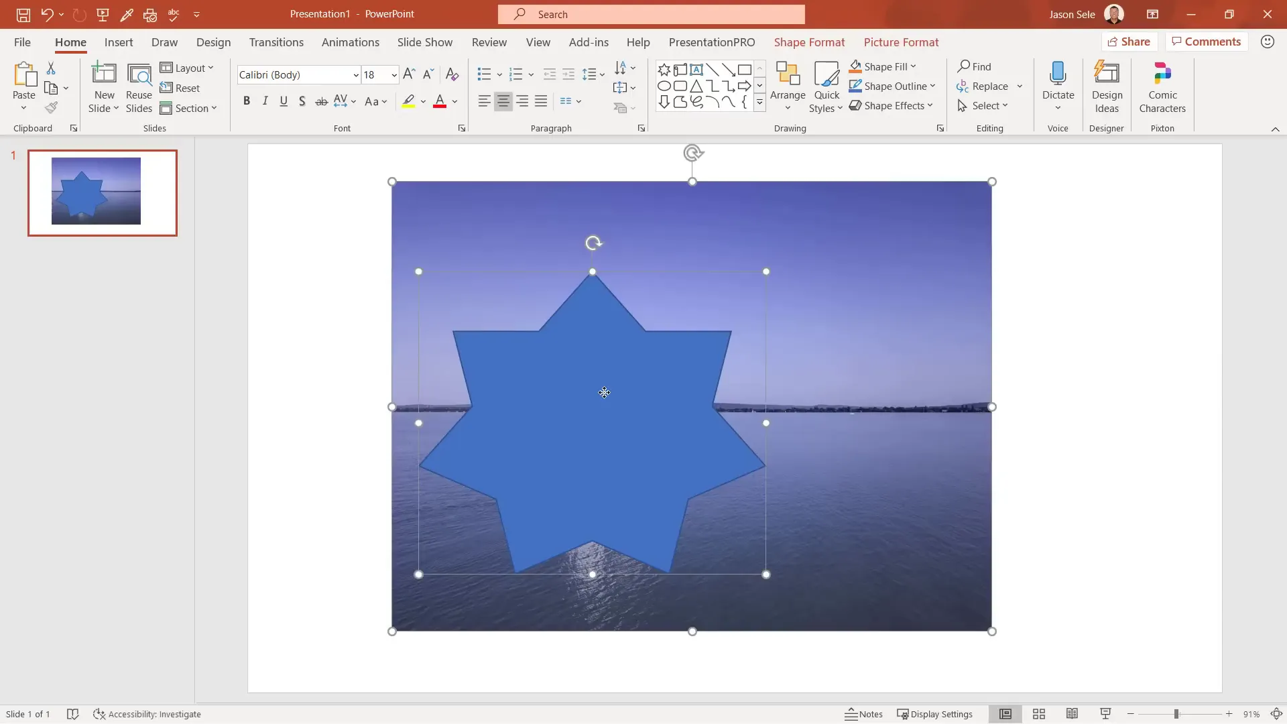The width and height of the screenshot is (1287, 724).
Task: Start Slide Show from status bar
Action: [x=1105, y=714]
